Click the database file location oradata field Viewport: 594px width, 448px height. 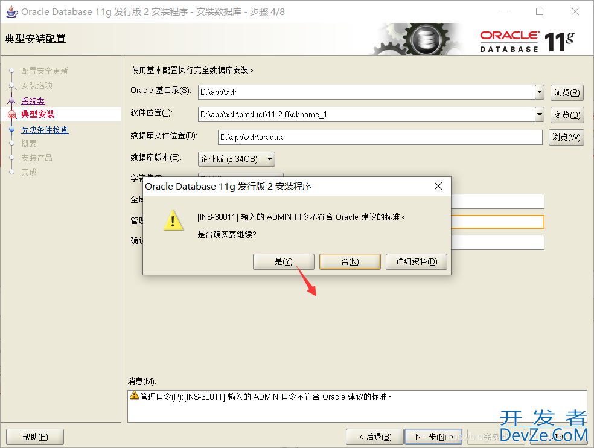[x=380, y=137]
